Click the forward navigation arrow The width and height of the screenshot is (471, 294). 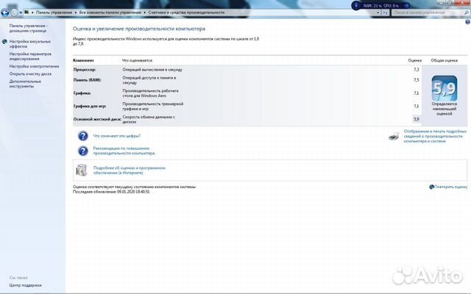[14, 12]
